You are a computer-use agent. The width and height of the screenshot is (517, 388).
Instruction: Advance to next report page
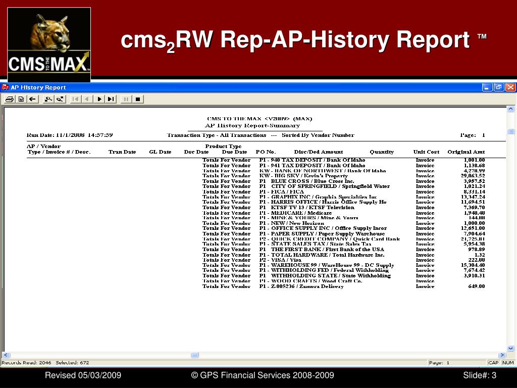(x=99, y=99)
